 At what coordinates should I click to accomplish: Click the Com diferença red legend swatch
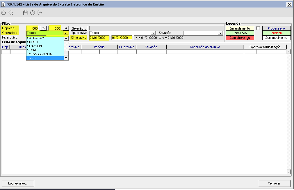click(240, 38)
